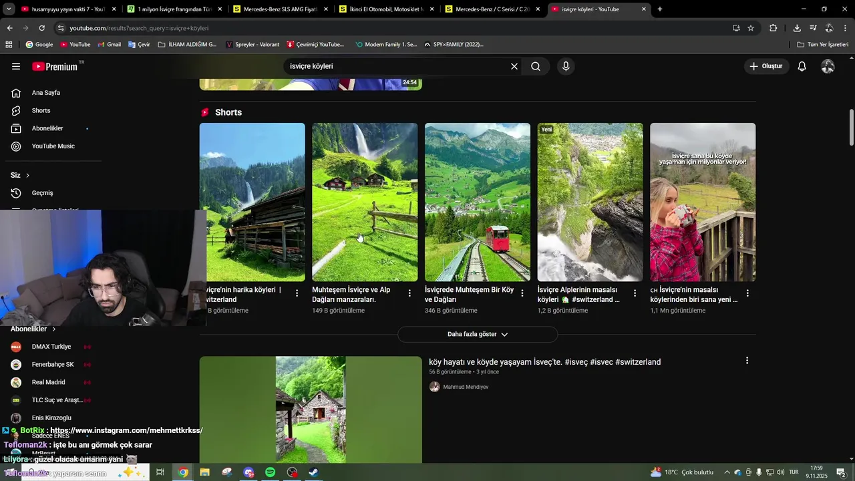Open YouTube Music from sidebar
Screen dimensions: 855x481
(52, 146)
